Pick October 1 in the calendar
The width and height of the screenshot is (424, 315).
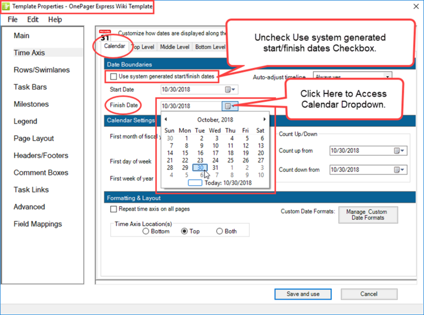tap(187, 138)
